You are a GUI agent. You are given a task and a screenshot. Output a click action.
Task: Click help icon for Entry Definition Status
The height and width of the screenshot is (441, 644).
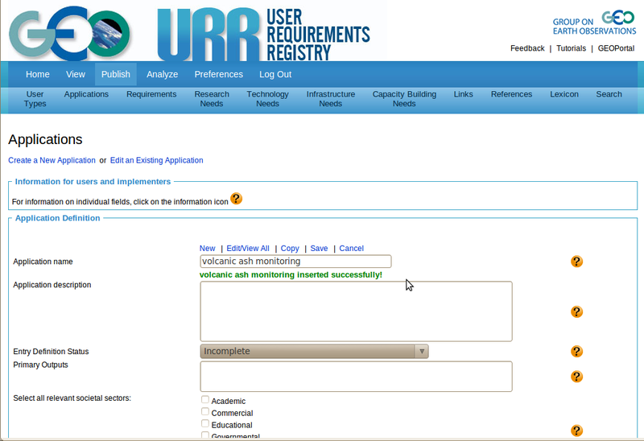(576, 351)
